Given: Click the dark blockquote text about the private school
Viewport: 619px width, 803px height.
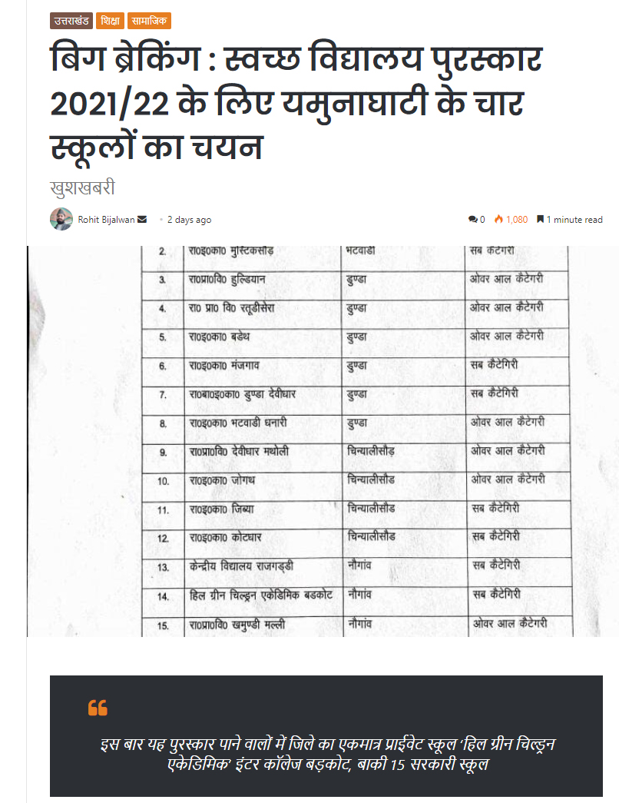Looking at the screenshot, I should pyautogui.click(x=326, y=754).
